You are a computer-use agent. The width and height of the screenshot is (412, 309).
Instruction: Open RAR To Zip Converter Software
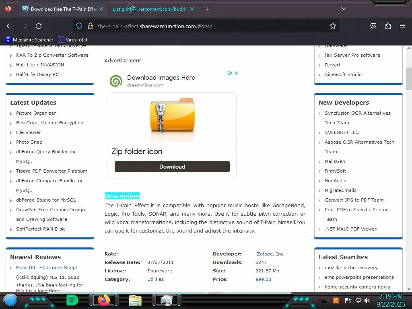tap(52, 55)
